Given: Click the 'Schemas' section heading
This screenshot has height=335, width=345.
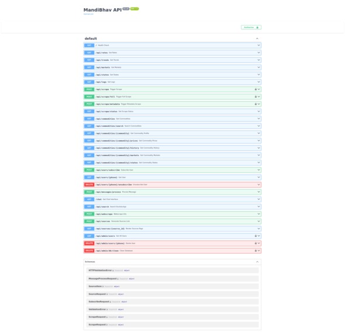Looking at the screenshot, I should coord(90,262).
